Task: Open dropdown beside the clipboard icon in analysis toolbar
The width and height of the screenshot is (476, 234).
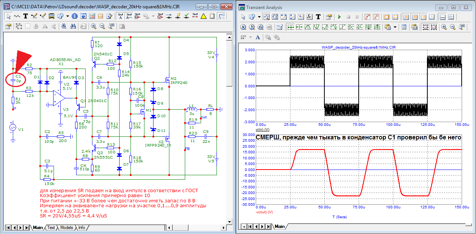Action: [395, 27]
